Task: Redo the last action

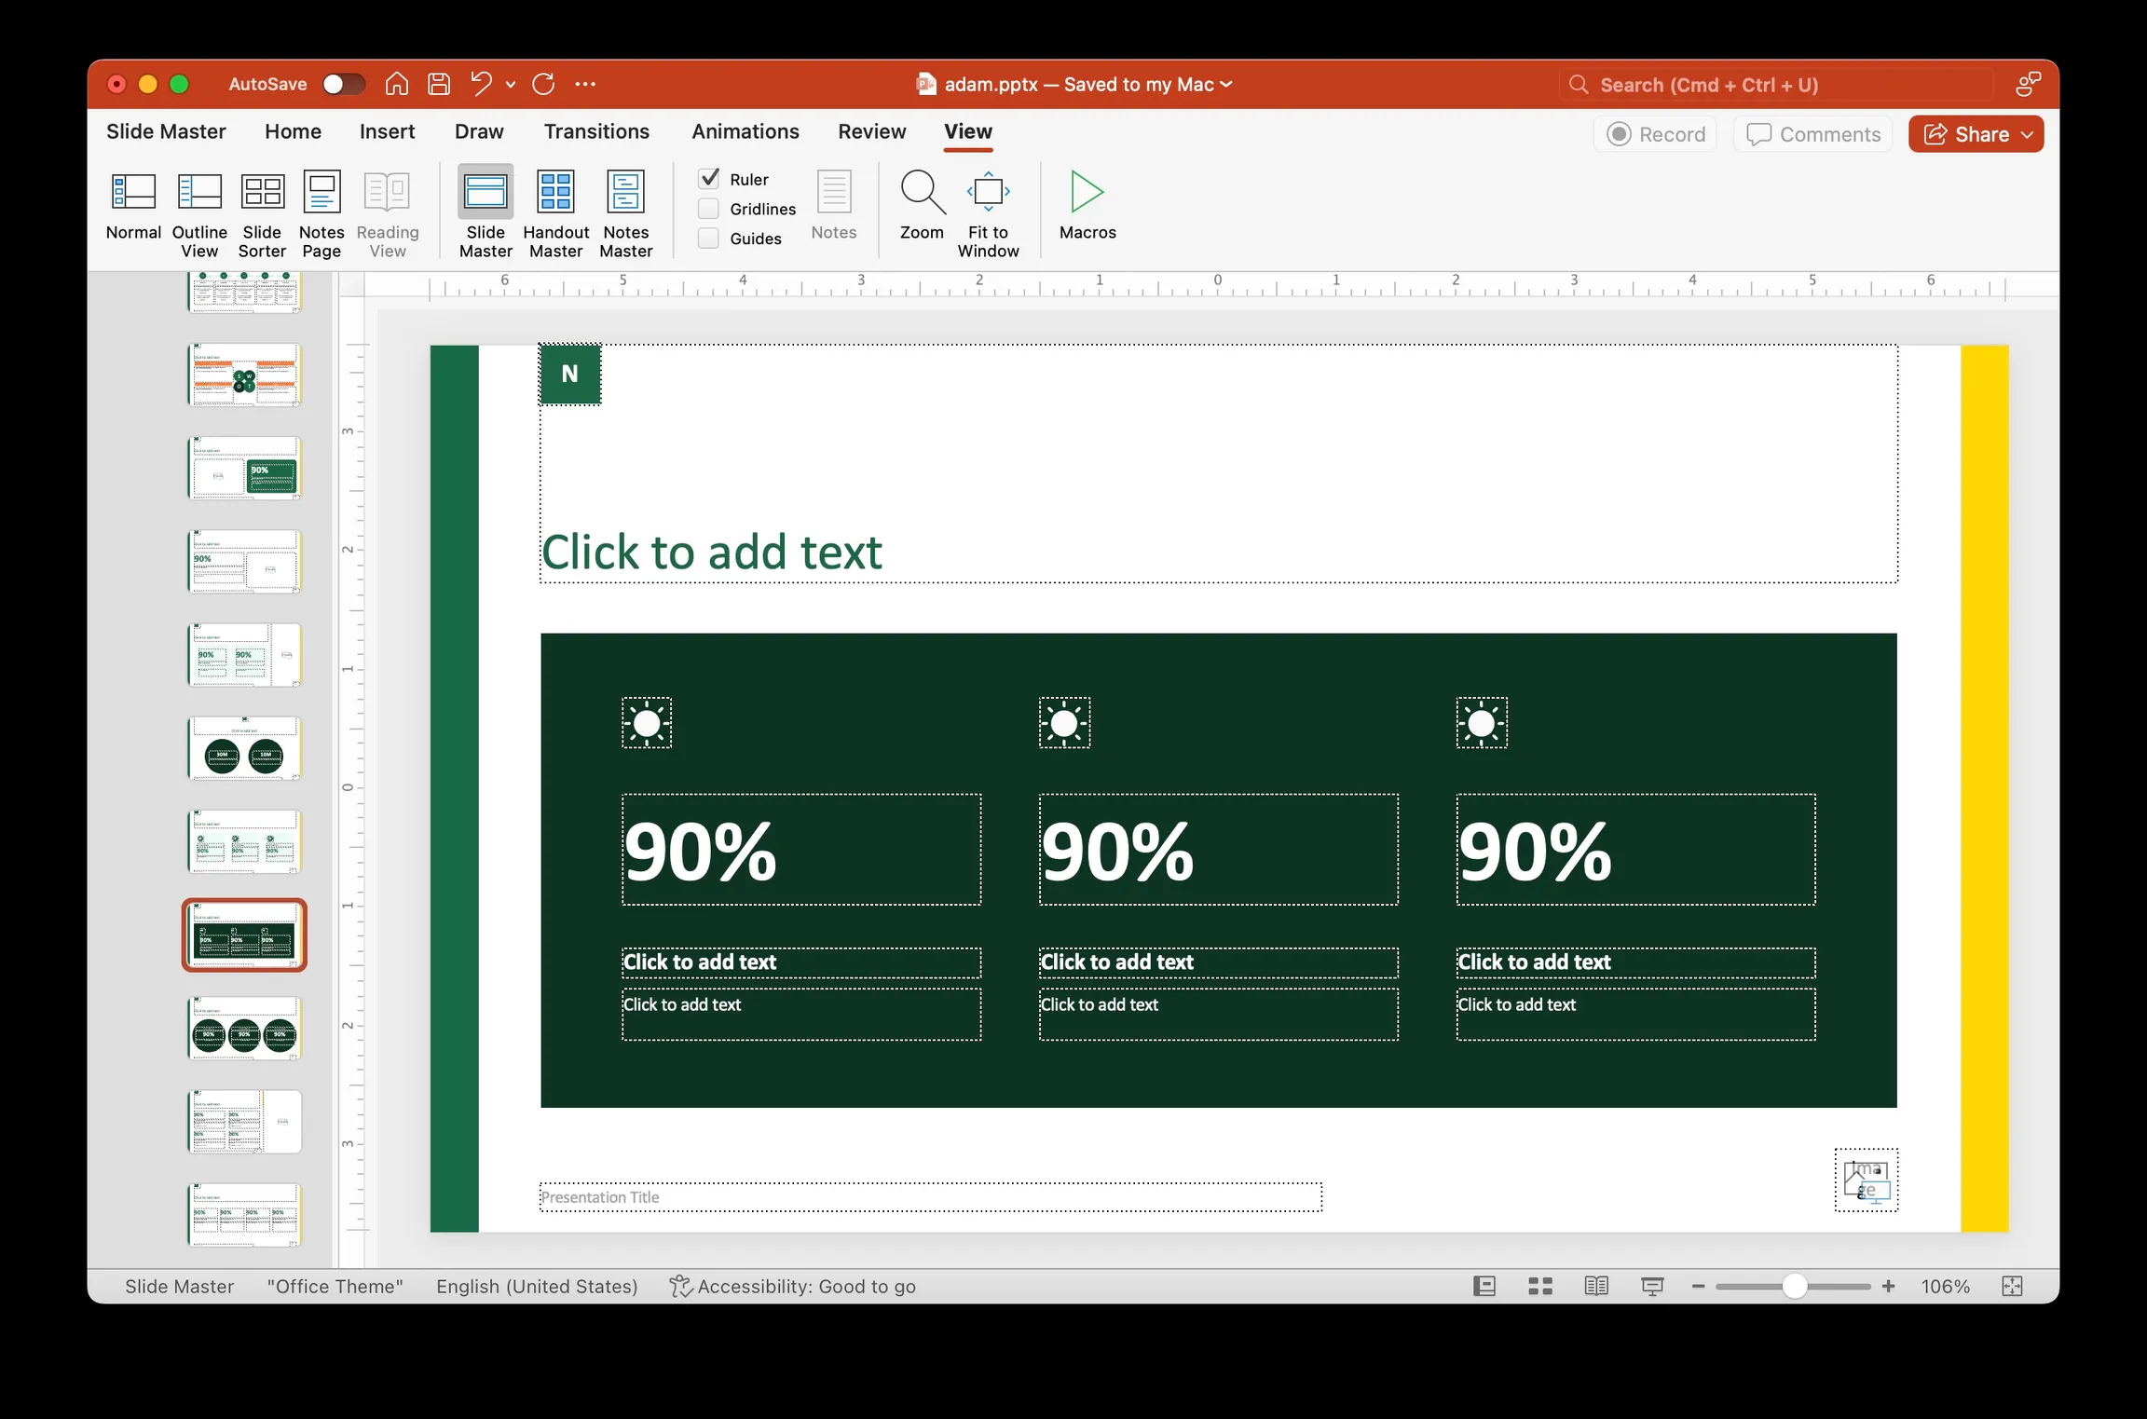Action: pos(543,84)
